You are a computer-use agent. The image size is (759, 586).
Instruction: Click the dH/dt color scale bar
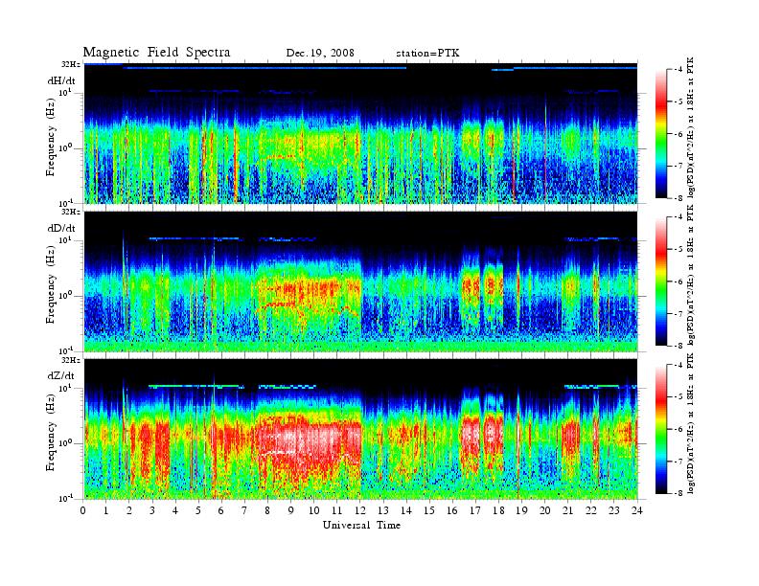coord(661,133)
